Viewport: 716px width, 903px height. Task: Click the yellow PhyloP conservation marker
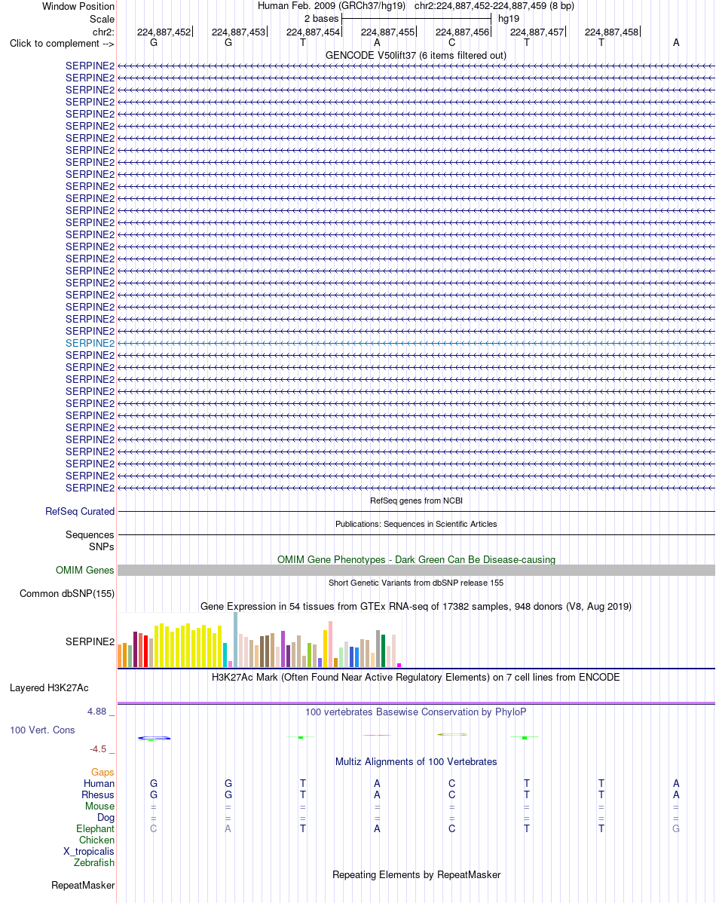[x=452, y=735]
